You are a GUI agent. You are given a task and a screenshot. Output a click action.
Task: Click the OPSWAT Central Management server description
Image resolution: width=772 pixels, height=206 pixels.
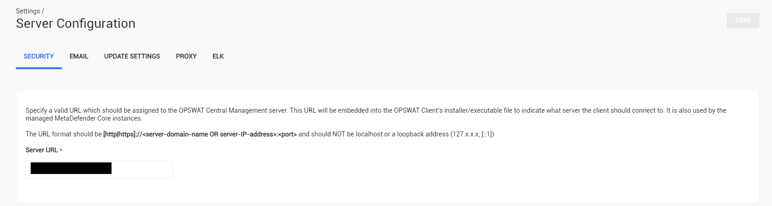[233, 110]
